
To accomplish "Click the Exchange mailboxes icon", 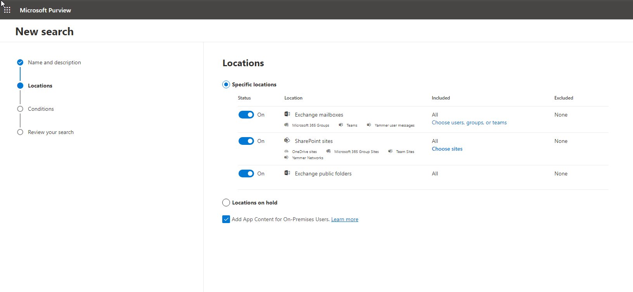I will (x=287, y=114).
